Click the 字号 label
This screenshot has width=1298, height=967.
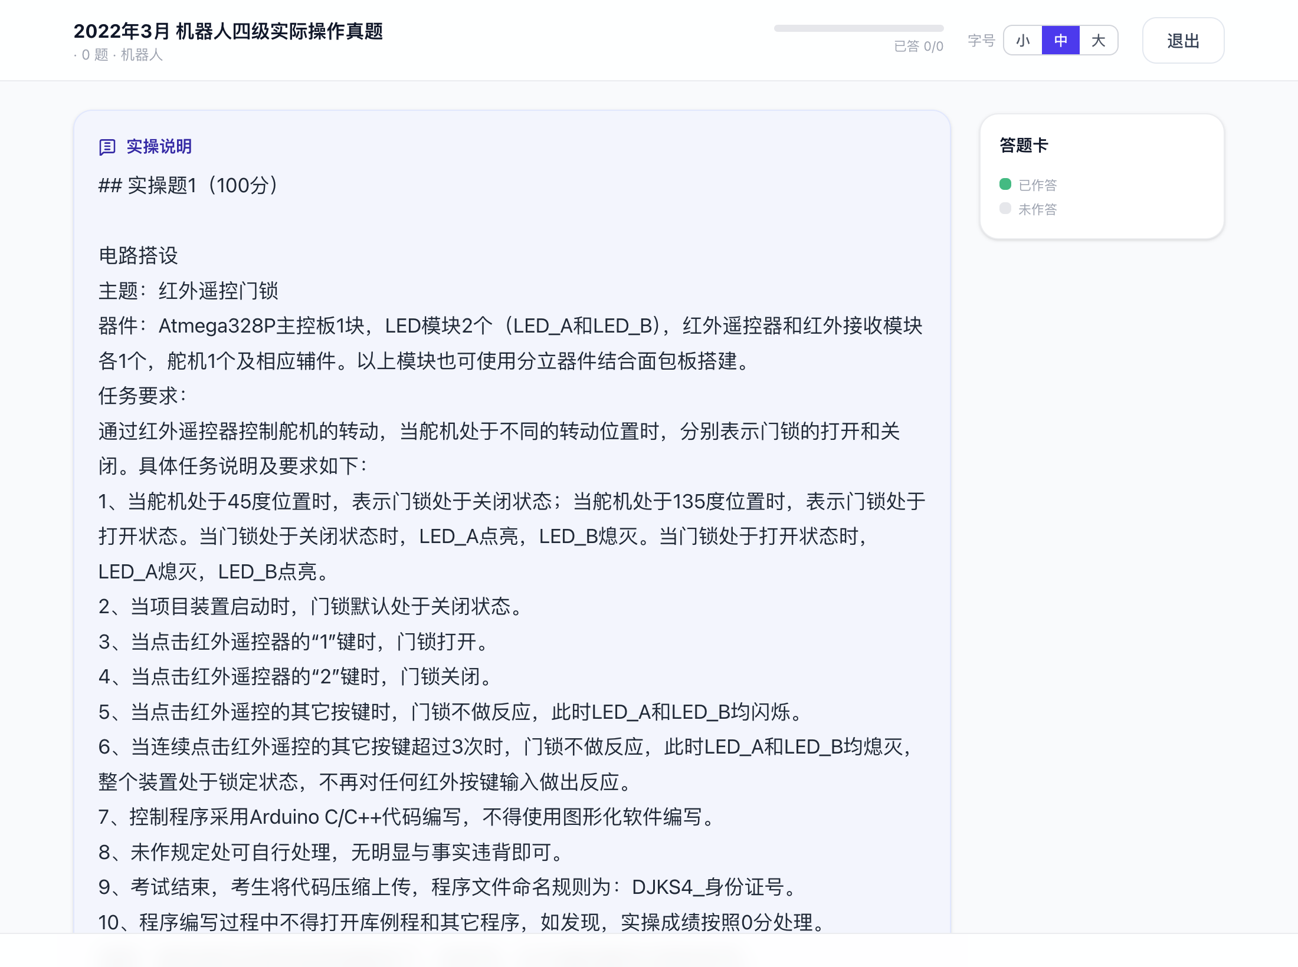point(981,41)
